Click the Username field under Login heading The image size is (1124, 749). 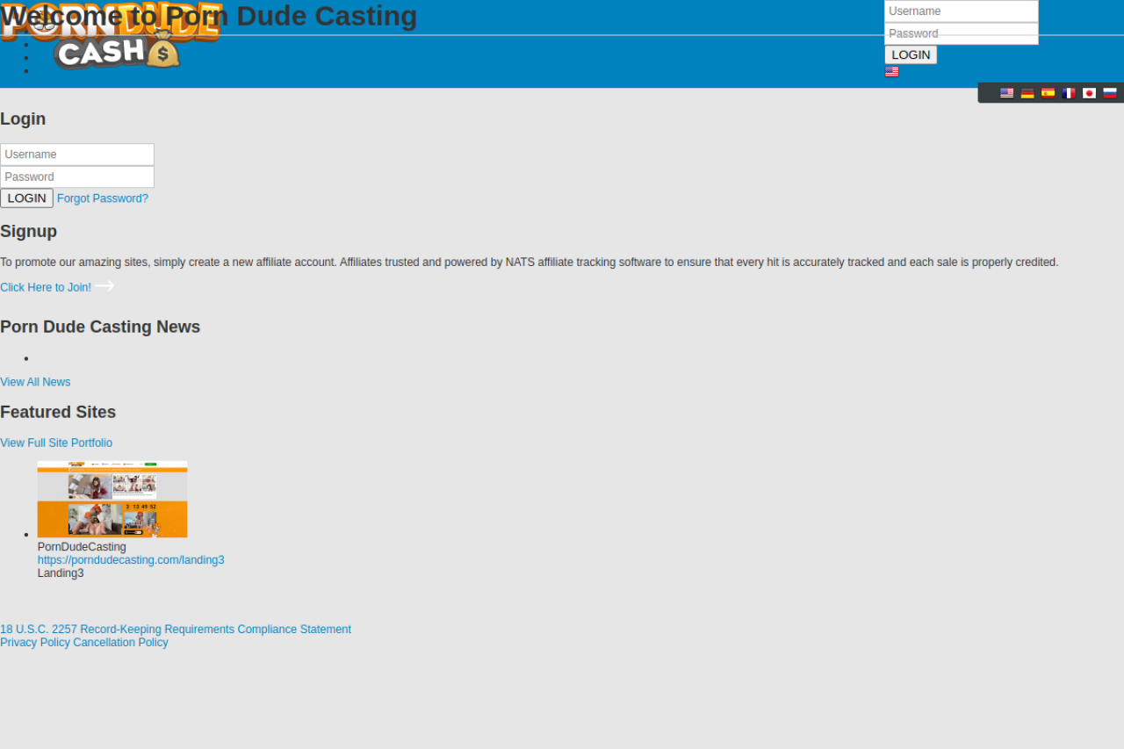click(x=77, y=155)
